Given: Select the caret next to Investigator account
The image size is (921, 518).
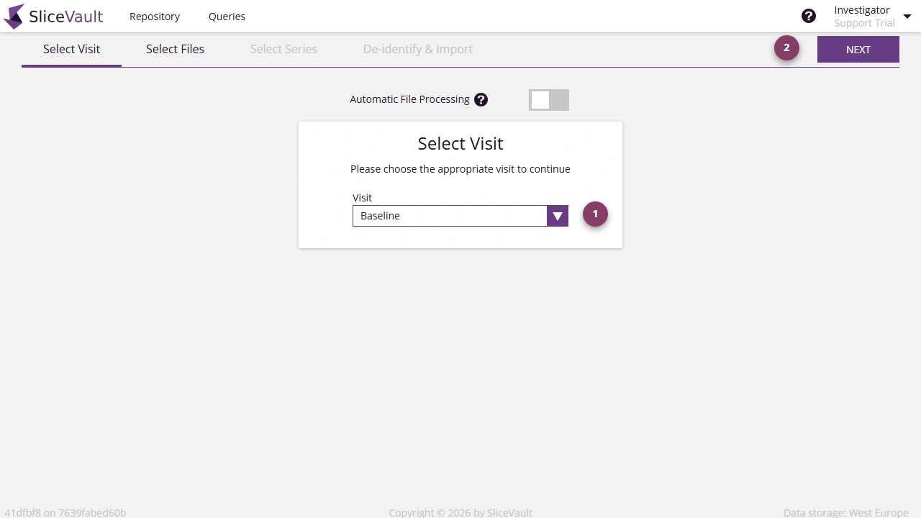Looking at the screenshot, I should point(907,15).
